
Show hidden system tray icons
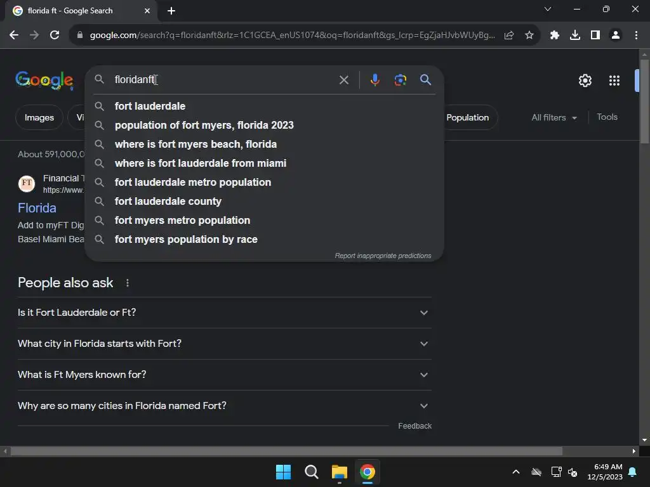516,472
